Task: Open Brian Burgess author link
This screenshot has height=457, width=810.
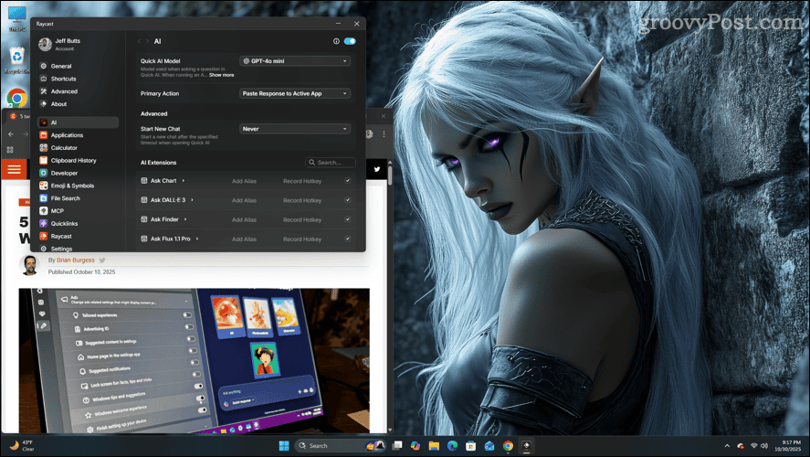Action: point(76,260)
